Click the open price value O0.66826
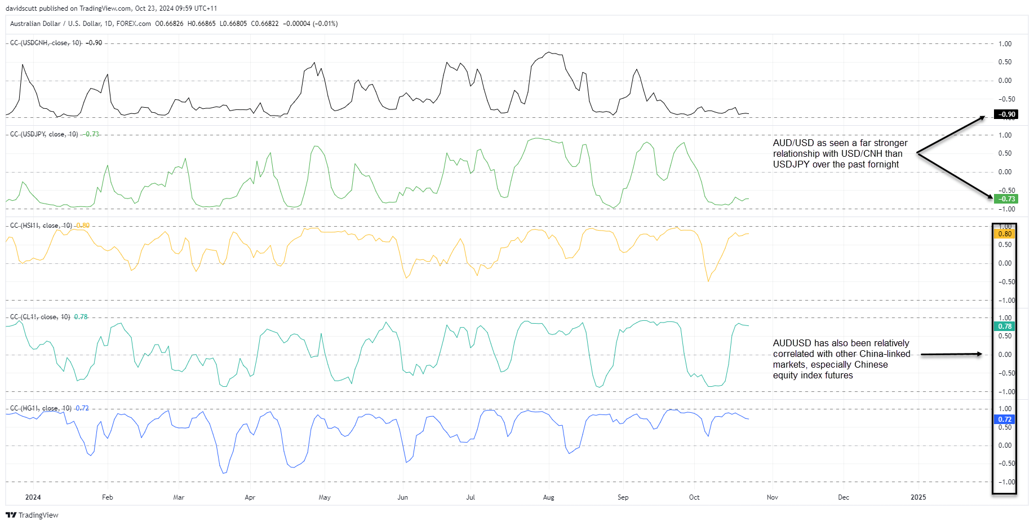This screenshot has height=525, width=1034. point(169,24)
